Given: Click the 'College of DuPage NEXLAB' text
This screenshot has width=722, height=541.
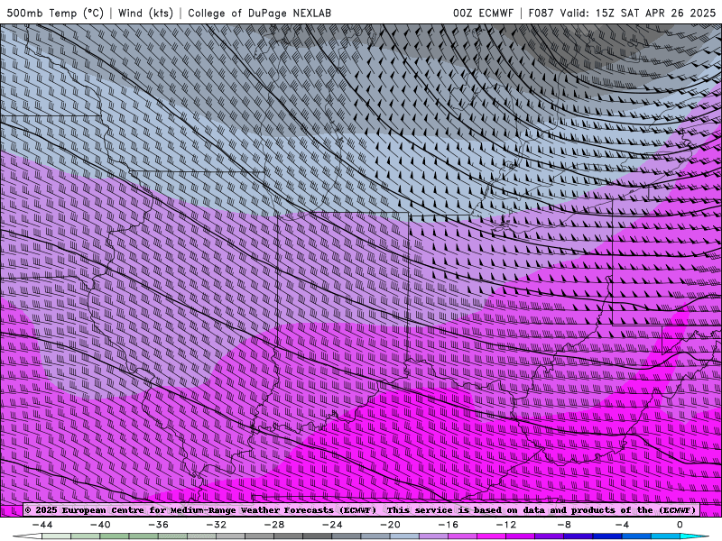Looking at the screenshot, I should tap(259, 13).
